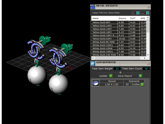This screenshot has width=165, height=124.
Task: Click the Total Gem Count label
Action: 132,69
